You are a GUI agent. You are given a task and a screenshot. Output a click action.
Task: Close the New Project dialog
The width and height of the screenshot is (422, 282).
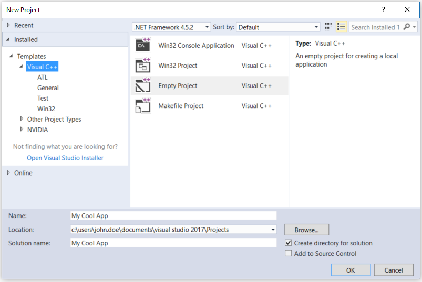point(407,9)
